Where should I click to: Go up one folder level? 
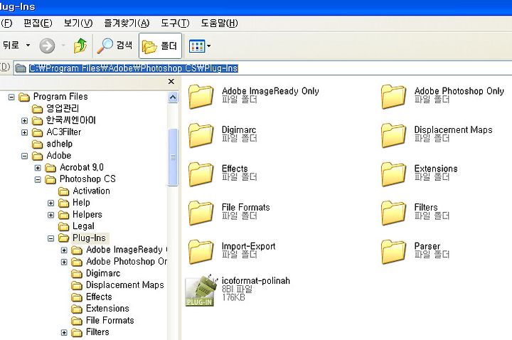[80, 46]
